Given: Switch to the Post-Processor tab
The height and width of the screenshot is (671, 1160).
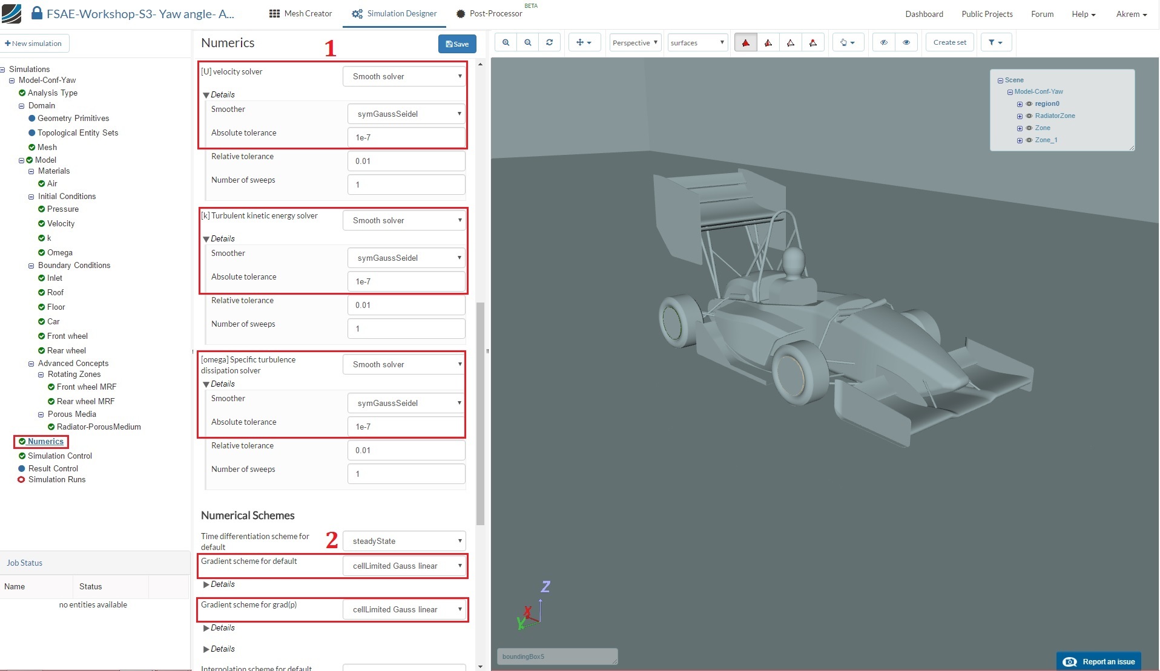Looking at the screenshot, I should click(x=489, y=13).
